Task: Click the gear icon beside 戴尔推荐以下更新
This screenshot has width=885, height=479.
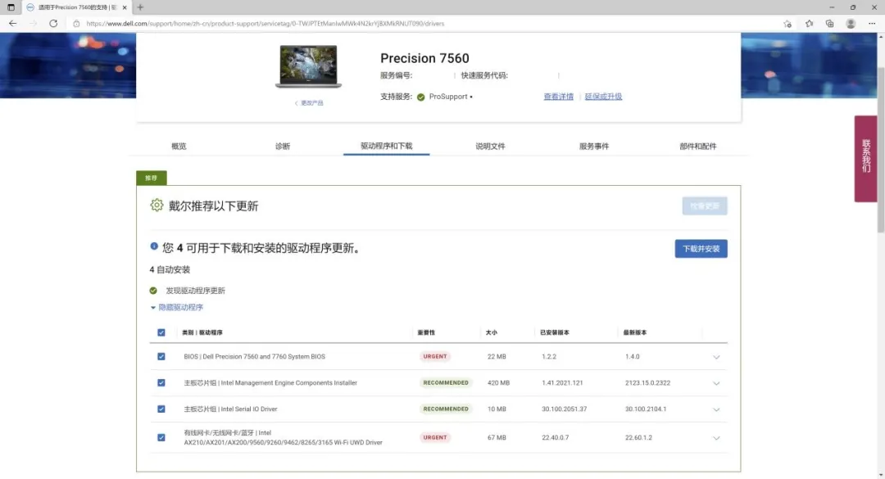Action: click(x=157, y=206)
